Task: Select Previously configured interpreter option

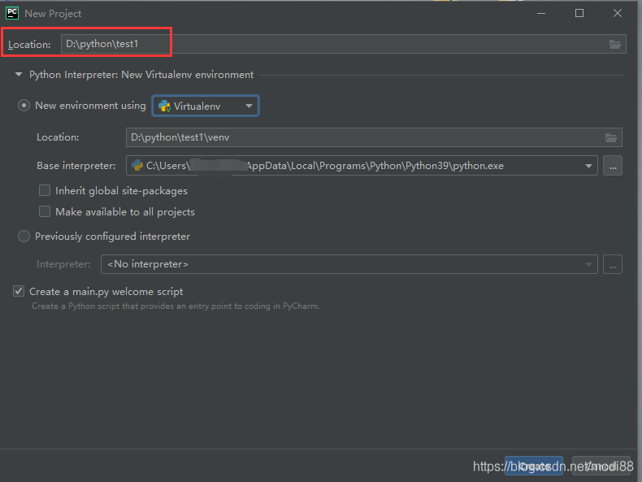Action: [24, 237]
